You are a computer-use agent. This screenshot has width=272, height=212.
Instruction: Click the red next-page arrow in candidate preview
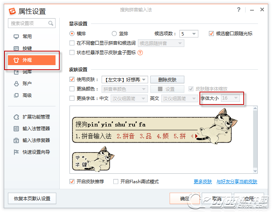tap(196, 136)
